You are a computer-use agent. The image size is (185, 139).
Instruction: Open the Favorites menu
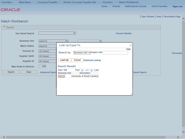pos(7,2)
